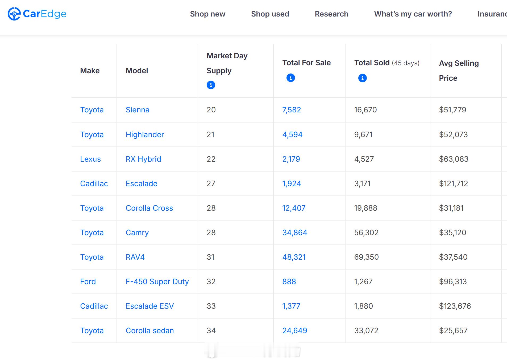The height and width of the screenshot is (363, 507).
Task: Click the Lexus make link
Action: pyautogui.click(x=90, y=159)
